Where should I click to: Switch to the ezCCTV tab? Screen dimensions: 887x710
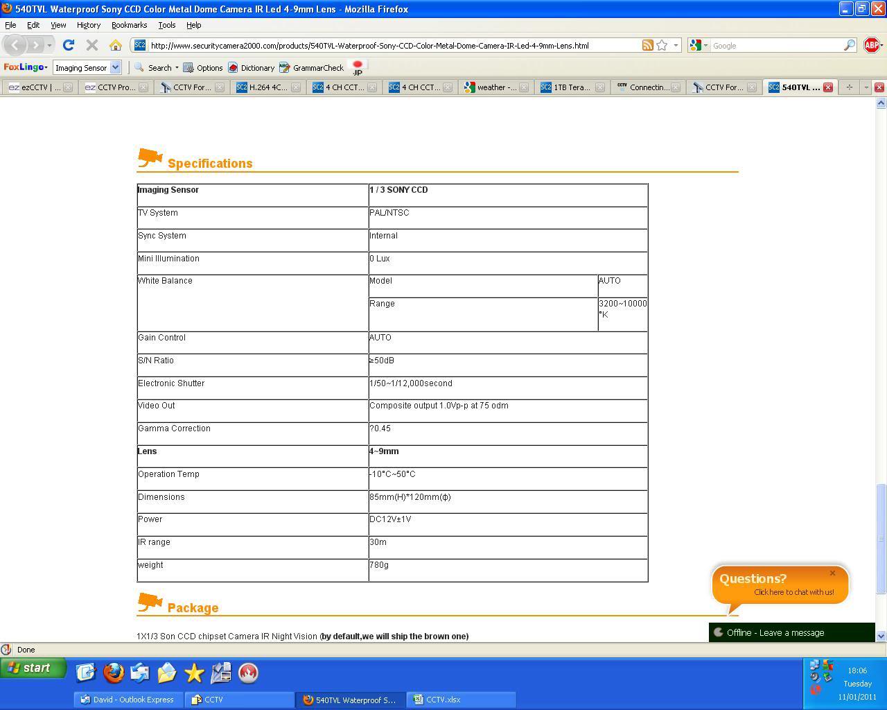point(33,87)
